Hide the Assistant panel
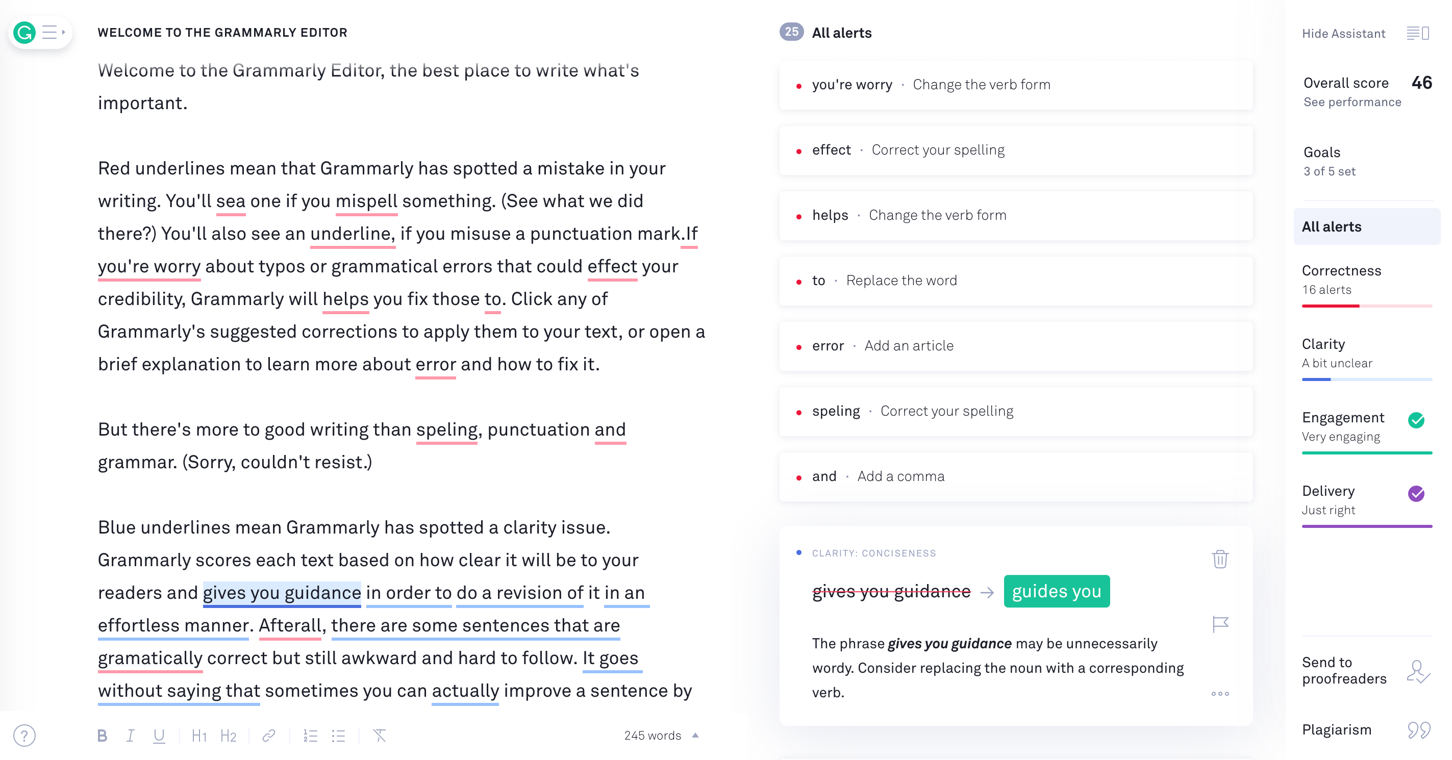Screen dimensions: 1452x760 click(x=1344, y=33)
